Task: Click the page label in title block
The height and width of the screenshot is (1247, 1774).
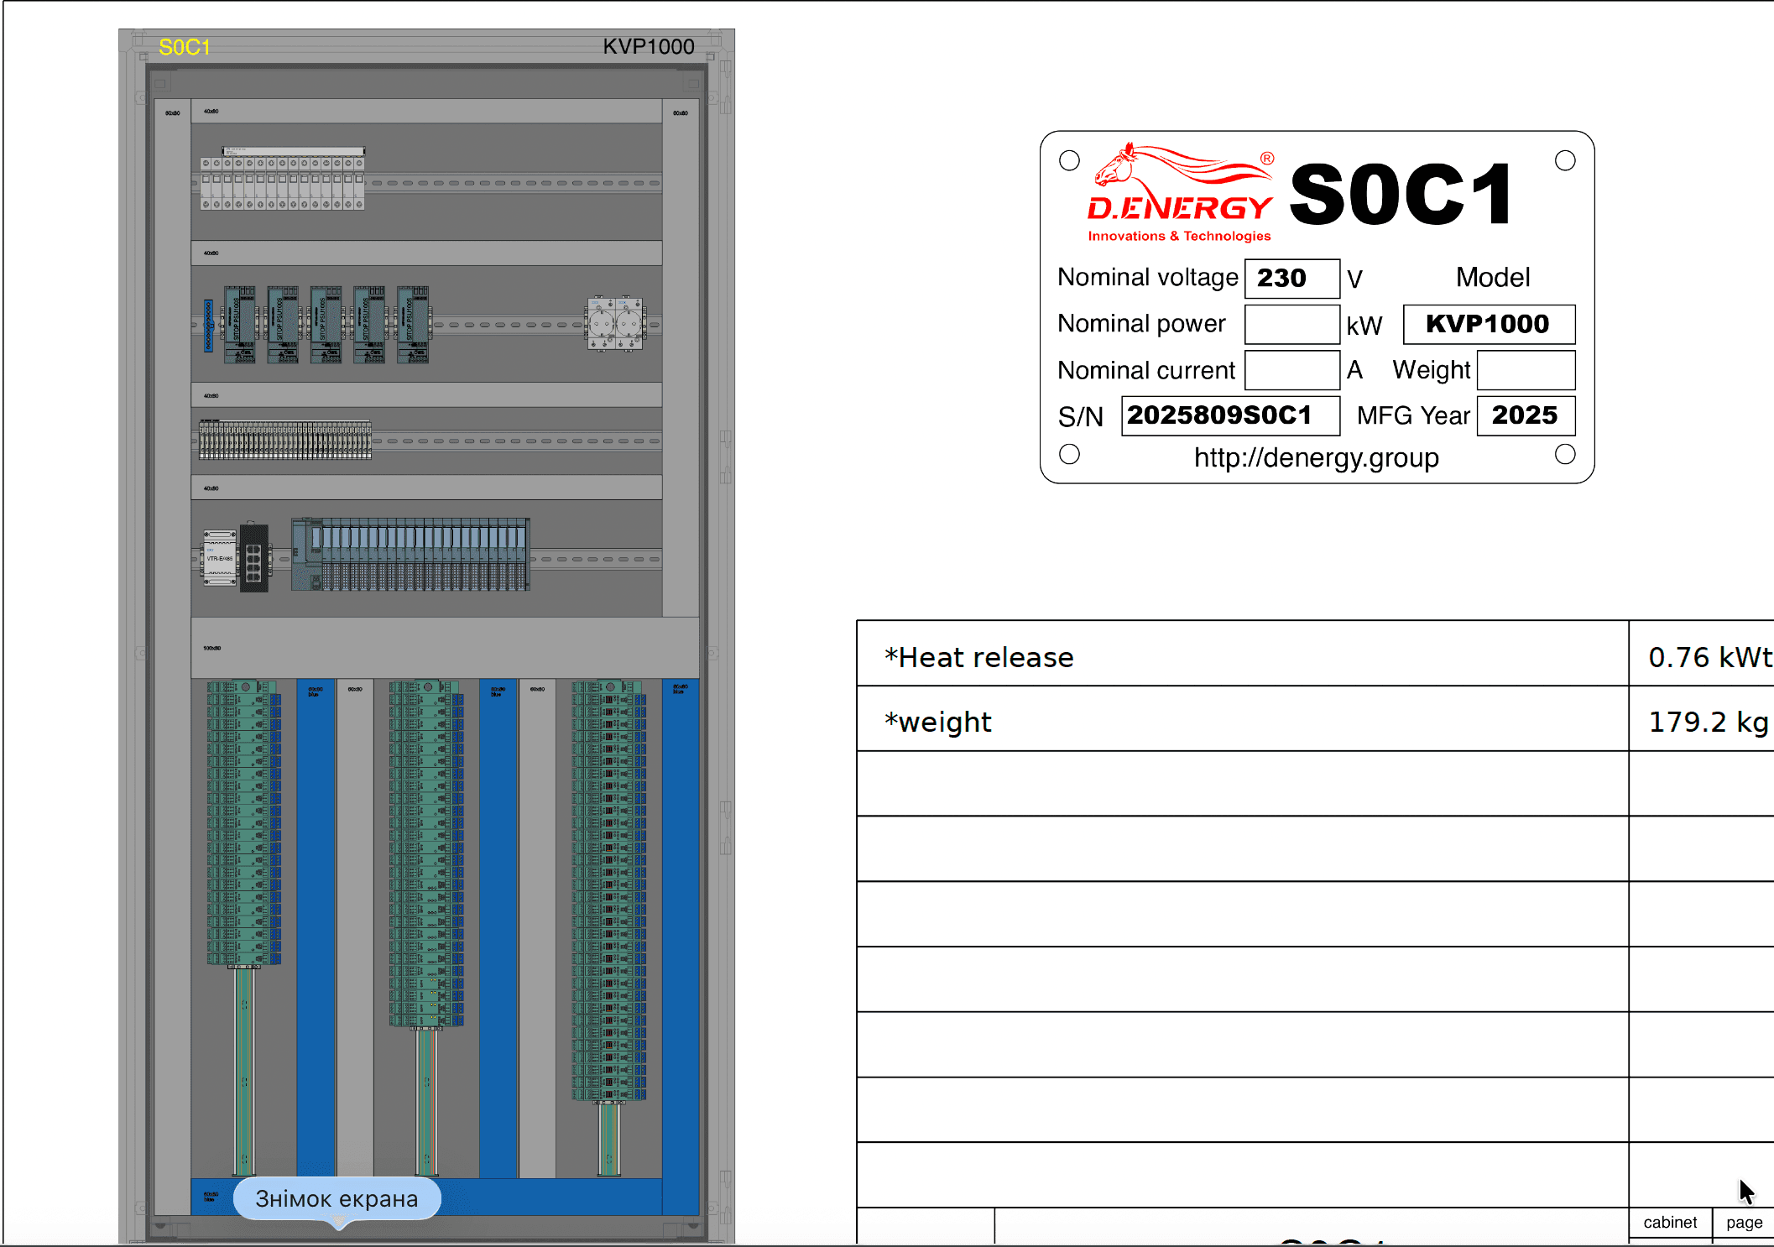Action: pyautogui.click(x=1745, y=1222)
